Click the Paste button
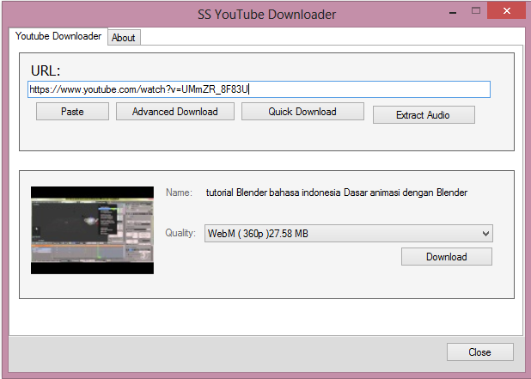Viewport: 531px width, 379px height. point(72,112)
